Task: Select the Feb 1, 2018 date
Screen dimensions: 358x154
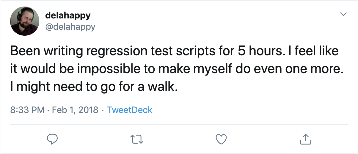Action: (x=75, y=110)
